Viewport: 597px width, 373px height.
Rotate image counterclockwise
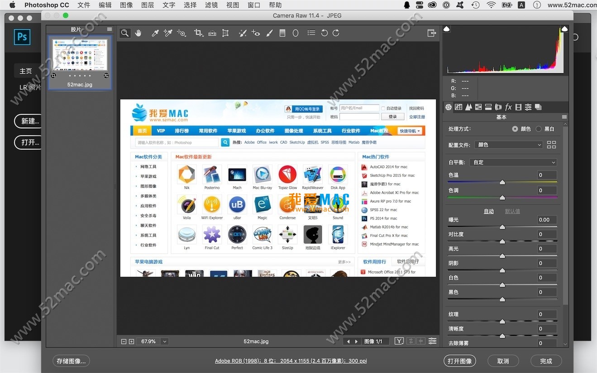pyautogui.click(x=324, y=33)
